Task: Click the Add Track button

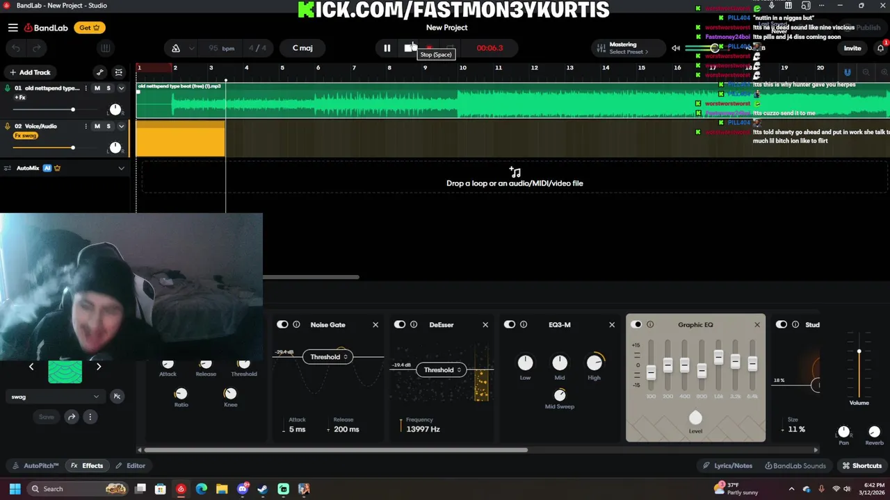Action: click(x=30, y=72)
